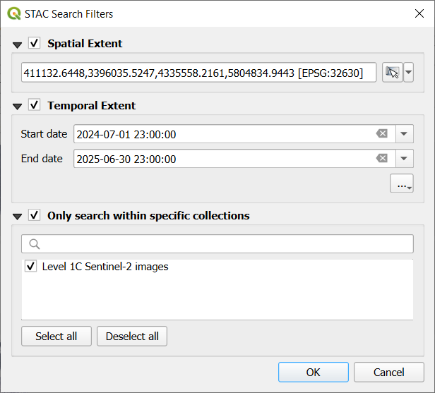Click the temporal extent ellipsis options button
The height and width of the screenshot is (393, 435).
[401, 184]
